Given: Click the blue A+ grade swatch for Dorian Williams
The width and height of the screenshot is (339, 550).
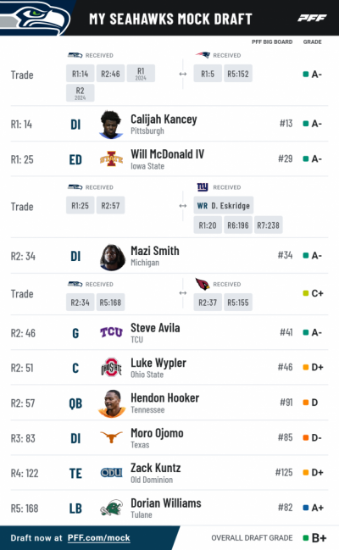Looking at the screenshot, I should pos(306,508).
